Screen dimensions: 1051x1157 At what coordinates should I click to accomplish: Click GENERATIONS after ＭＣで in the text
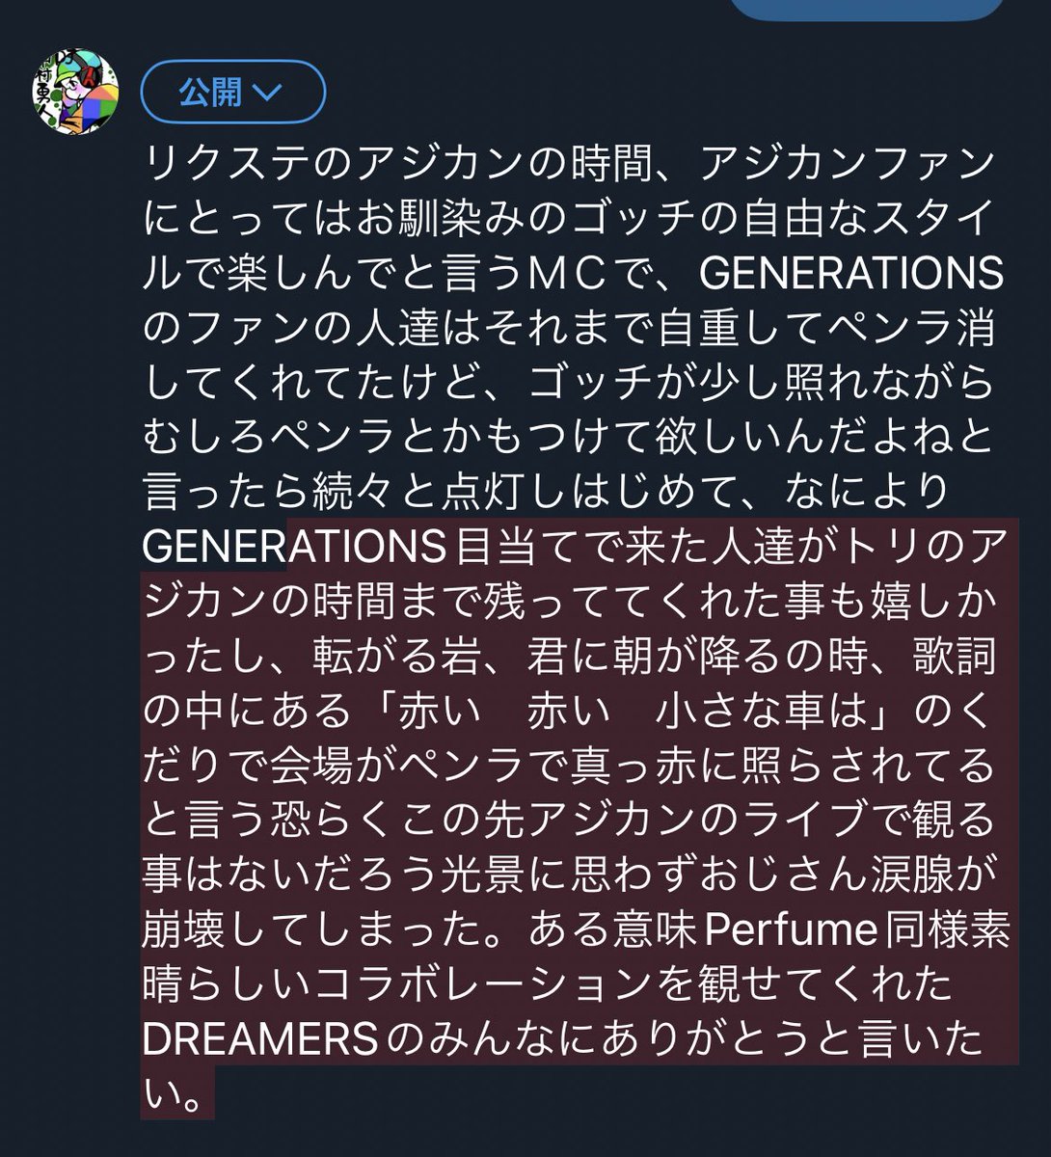coord(852,274)
